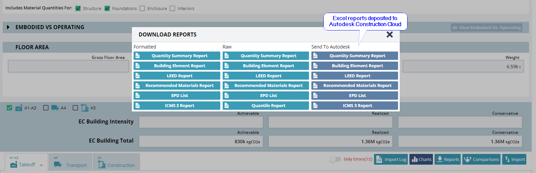Switch to the Construction tab
The image size is (536, 173).
click(116, 164)
